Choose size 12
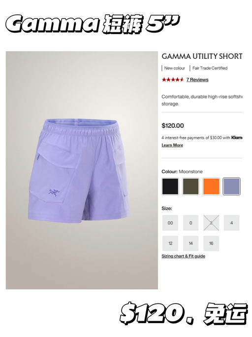The height and width of the screenshot is (337, 252). click(x=170, y=243)
